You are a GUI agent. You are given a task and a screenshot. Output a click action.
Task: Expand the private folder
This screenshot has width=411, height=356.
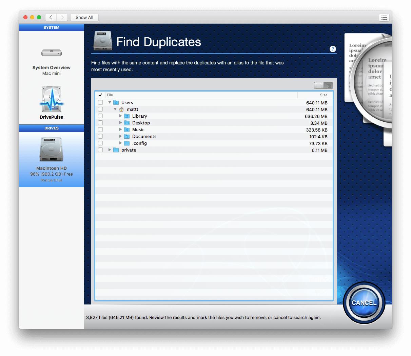(x=110, y=150)
